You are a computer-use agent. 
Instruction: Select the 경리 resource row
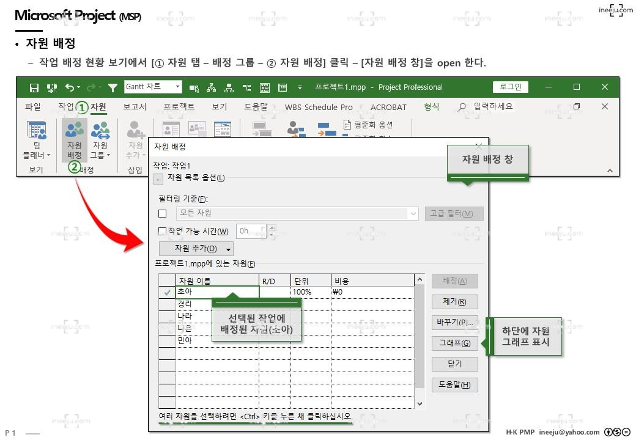[286, 304]
